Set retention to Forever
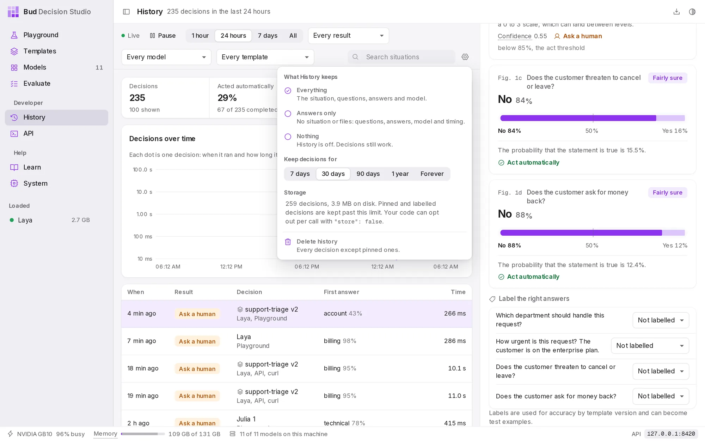 (x=432, y=174)
